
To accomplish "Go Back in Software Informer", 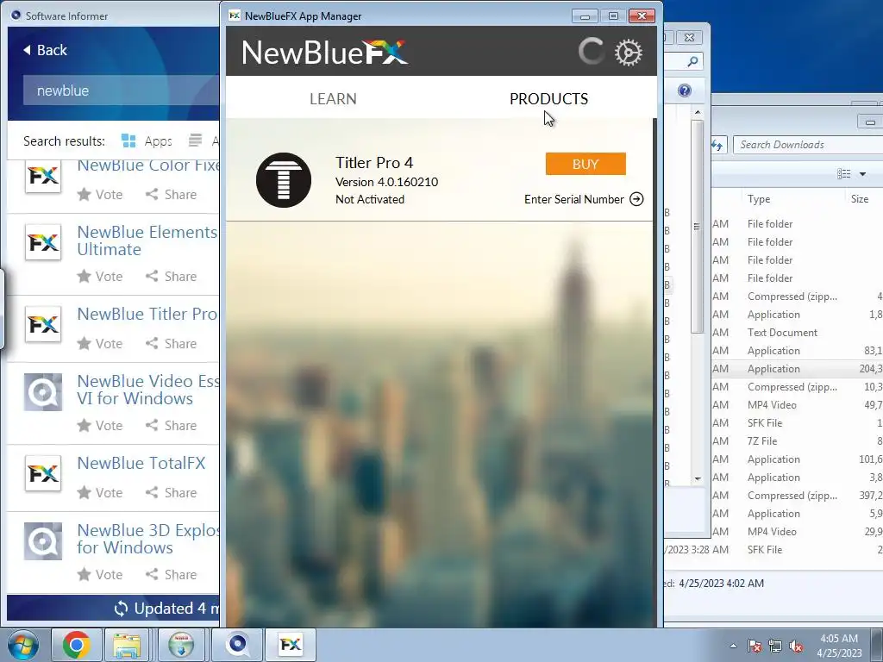I will click(45, 50).
